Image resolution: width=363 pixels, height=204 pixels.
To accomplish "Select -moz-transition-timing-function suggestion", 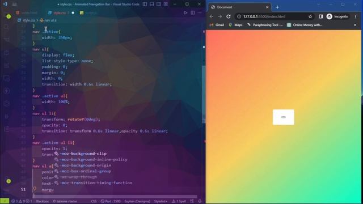I will [96, 182].
